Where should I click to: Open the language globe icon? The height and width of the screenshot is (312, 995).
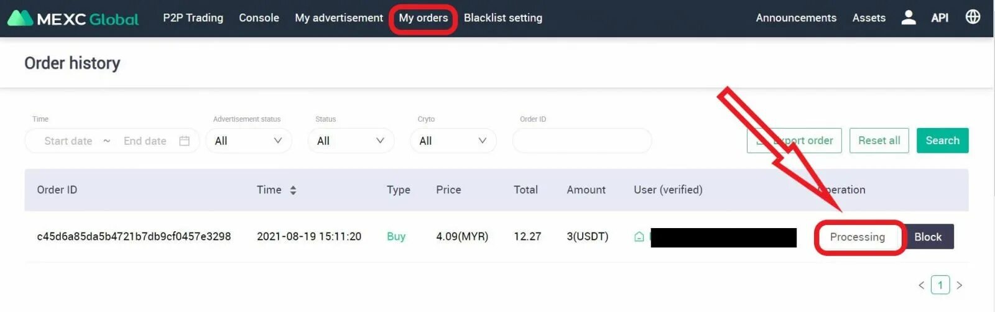pyautogui.click(x=973, y=17)
